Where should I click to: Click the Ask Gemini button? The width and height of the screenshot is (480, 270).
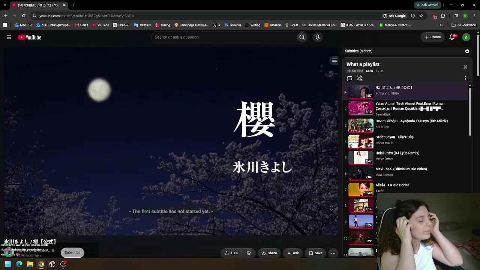pyautogui.click(x=427, y=5)
